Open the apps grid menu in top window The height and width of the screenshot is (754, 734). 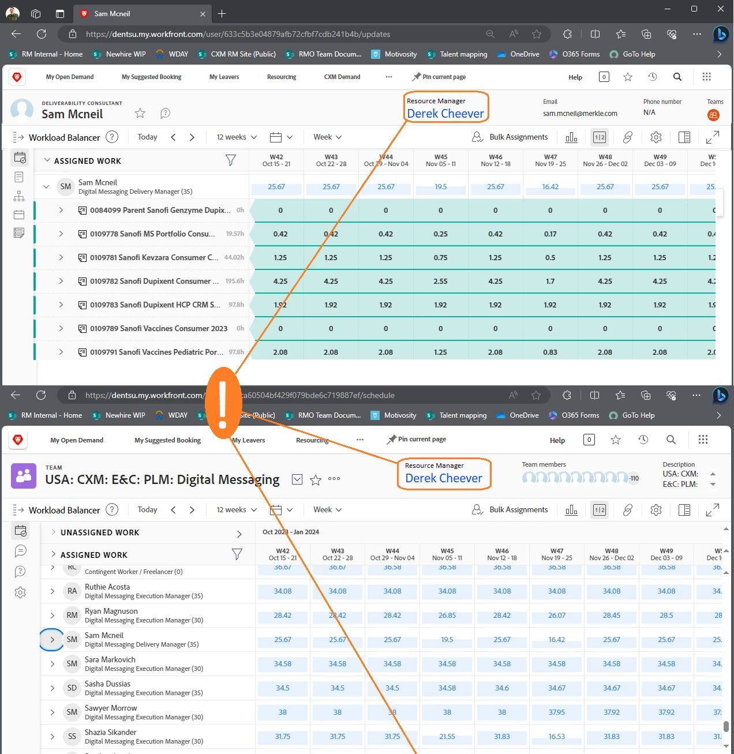coord(707,77)
